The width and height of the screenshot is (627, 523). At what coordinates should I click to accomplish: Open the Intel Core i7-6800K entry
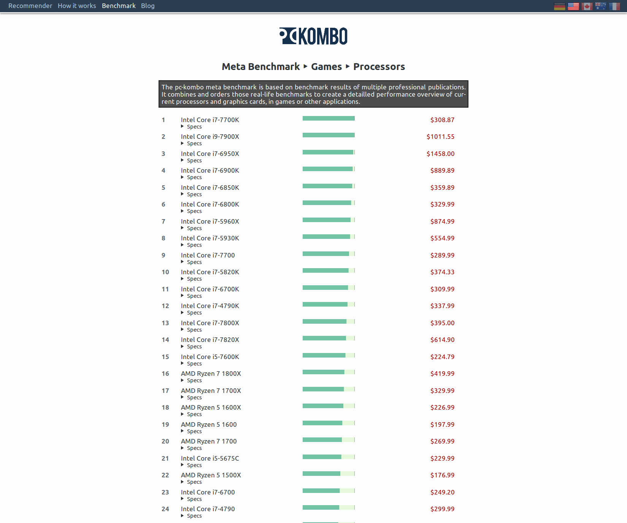[x=210, y=204]
